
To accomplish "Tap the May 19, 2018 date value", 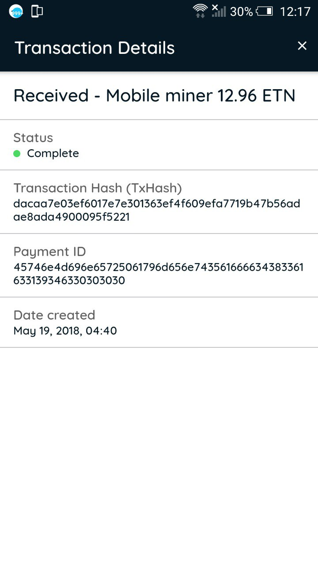I will pyautogui.click(x=65, y=331).
